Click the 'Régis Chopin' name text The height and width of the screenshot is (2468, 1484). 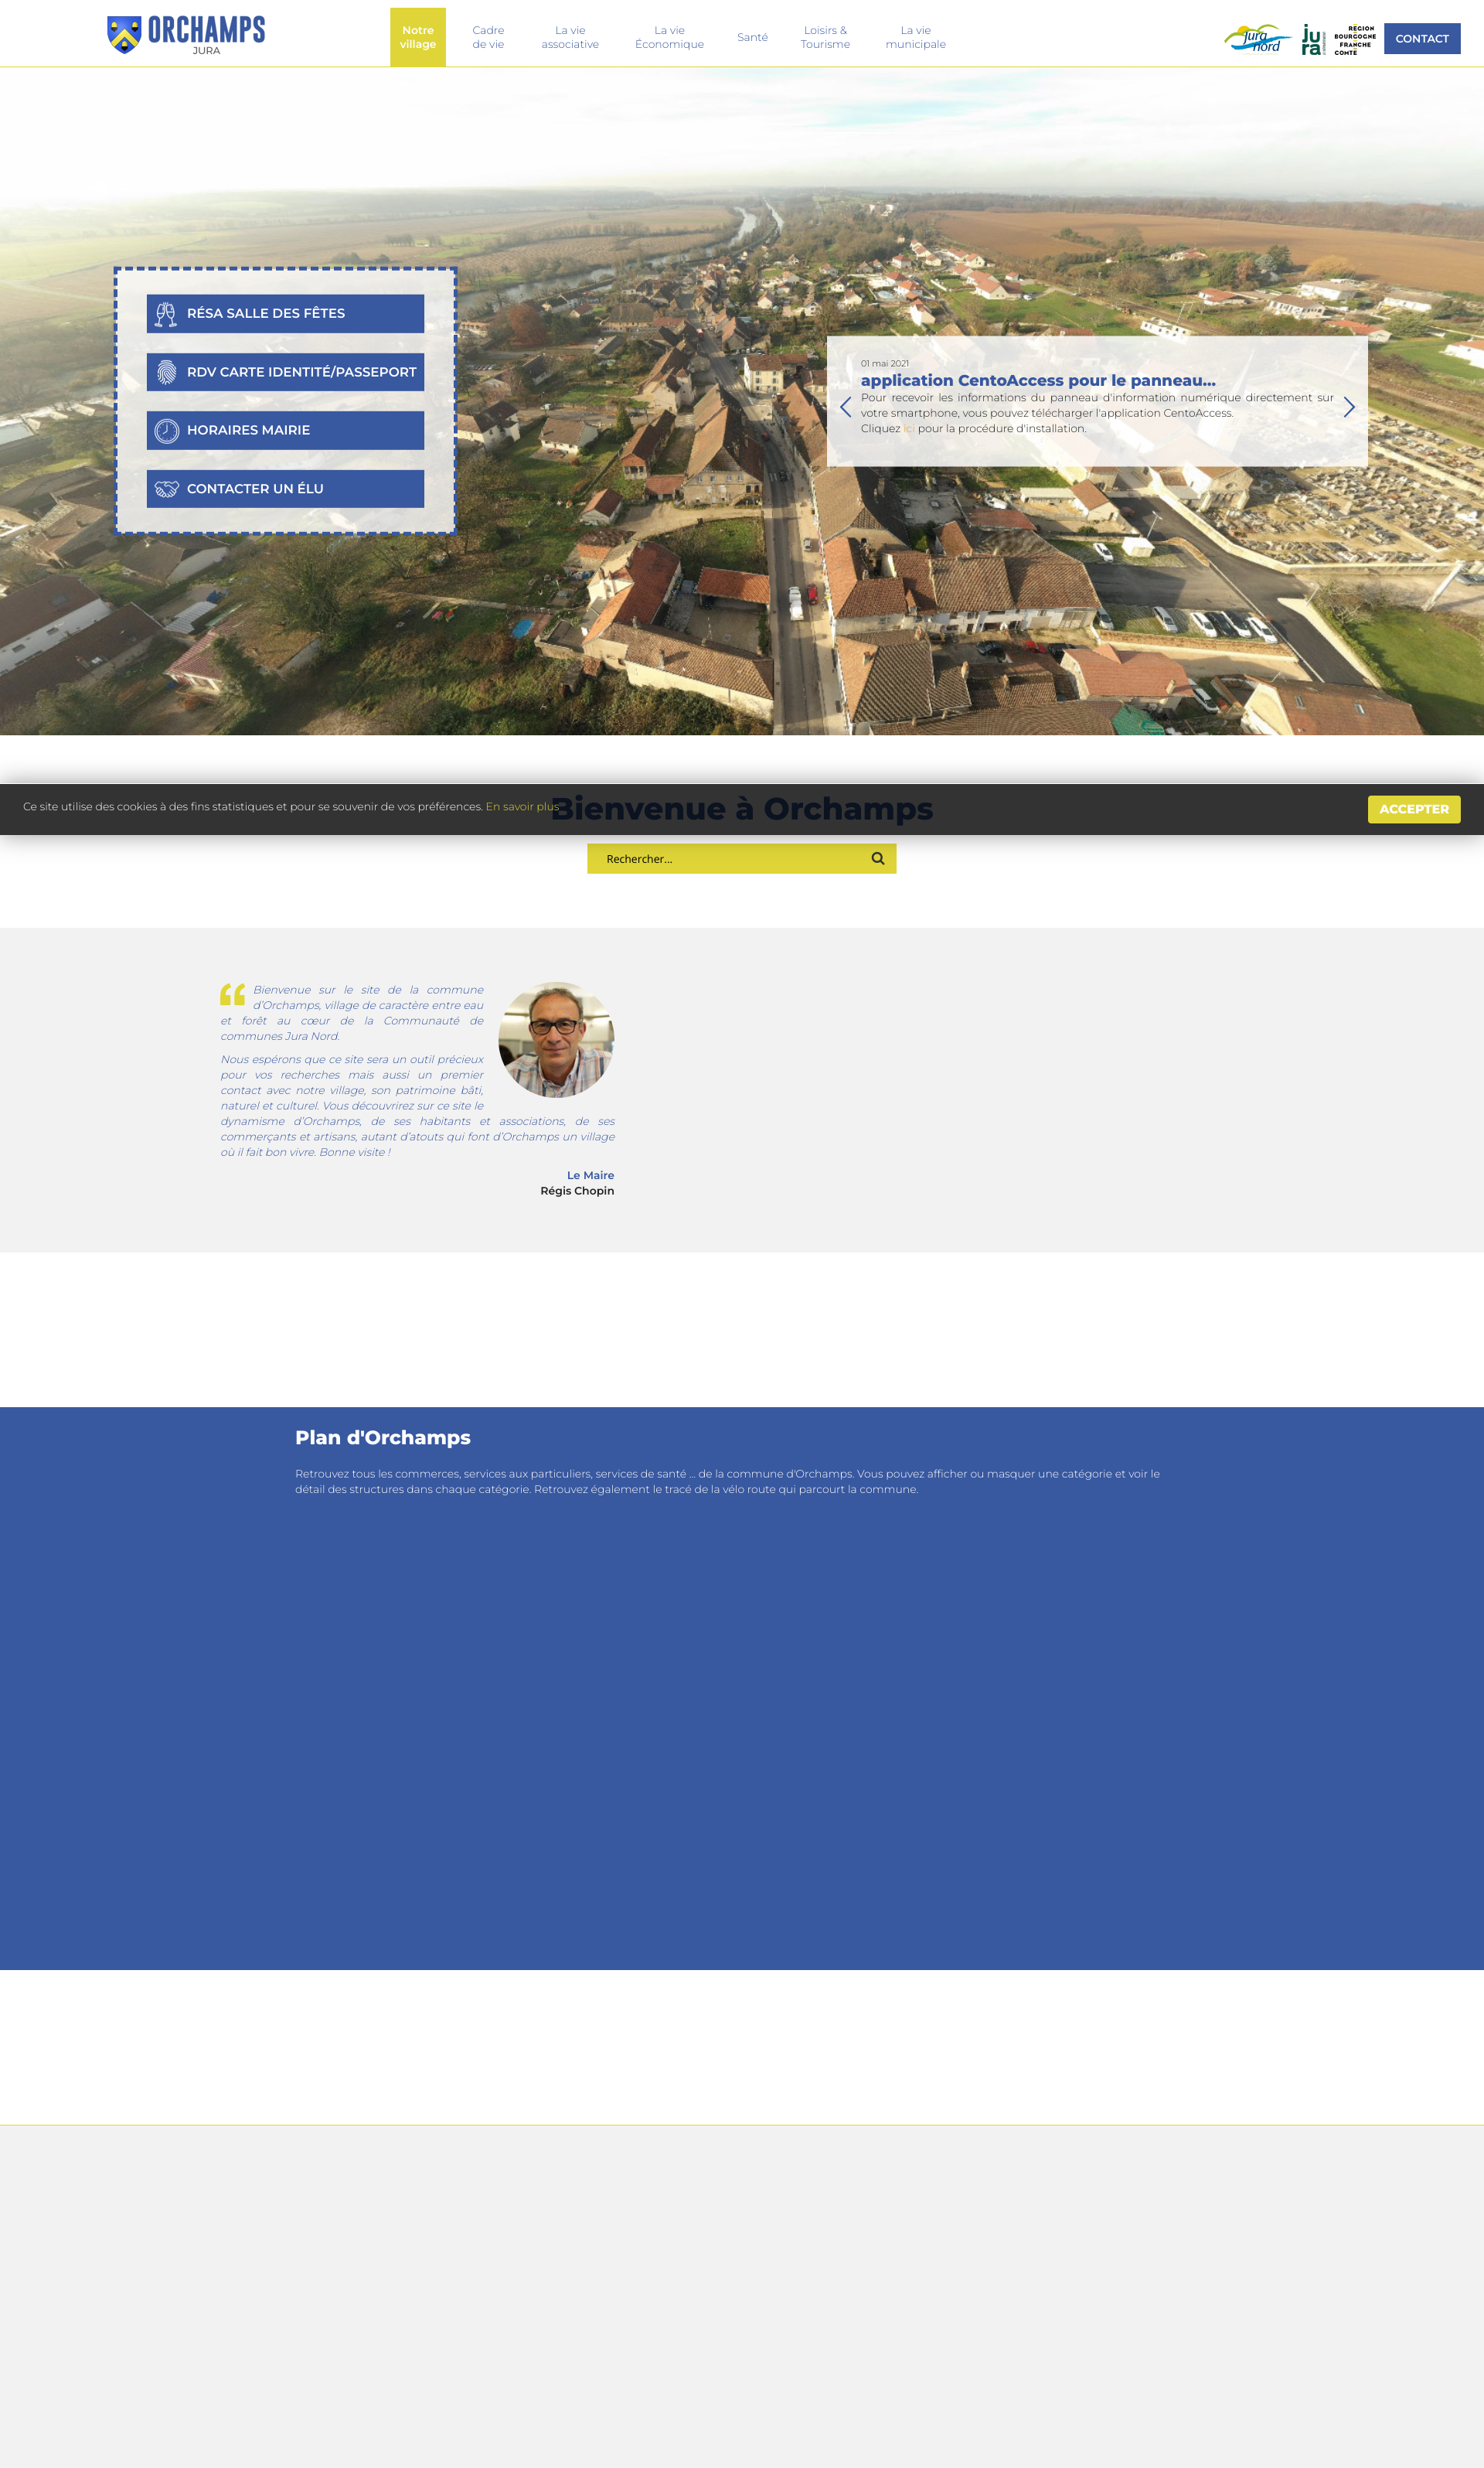click(x=577, y=1191)
